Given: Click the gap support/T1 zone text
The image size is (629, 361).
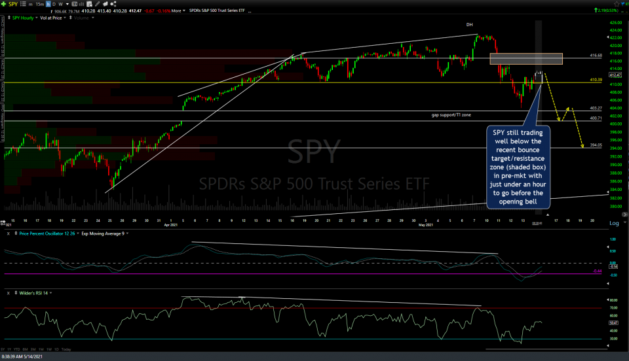Looking at the screenshot, I should [451, 115].
